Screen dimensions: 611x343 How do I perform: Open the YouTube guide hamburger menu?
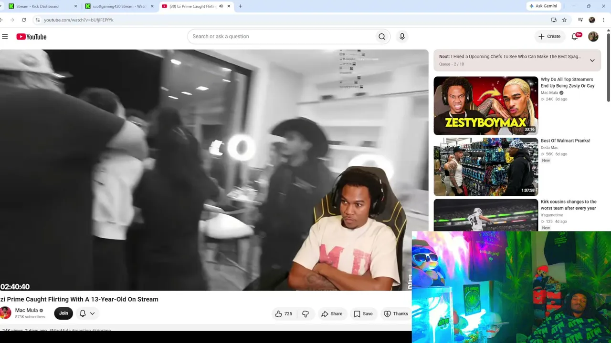click(5, 37)
